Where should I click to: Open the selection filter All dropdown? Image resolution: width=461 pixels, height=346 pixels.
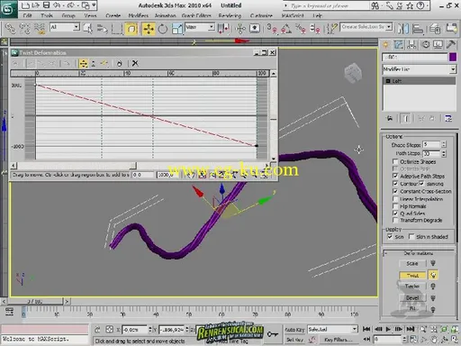[x=65, y=27]
